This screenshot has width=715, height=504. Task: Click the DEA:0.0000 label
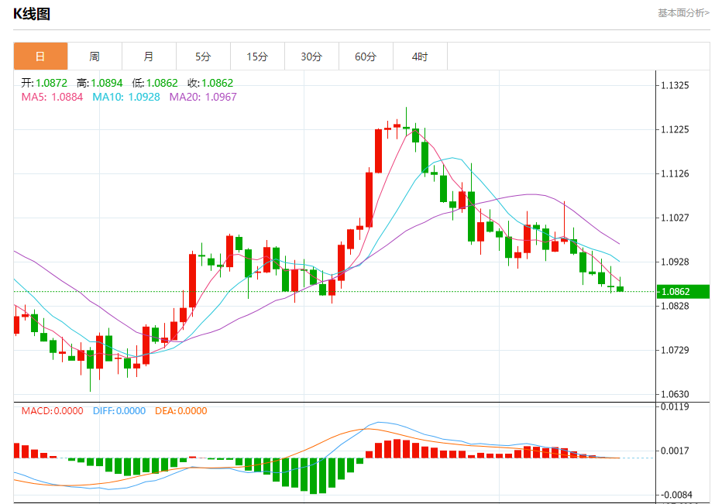click(181, 411)
